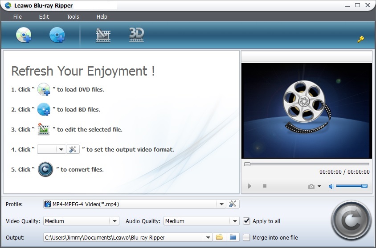Image resolution: width=376 pixels, height=248 pixels.
Task: Uncheck the Apply to all checkbox
Action: pos(247,221)
